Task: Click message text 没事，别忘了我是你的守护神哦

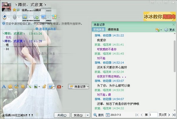Action: [x=118, y=104]
